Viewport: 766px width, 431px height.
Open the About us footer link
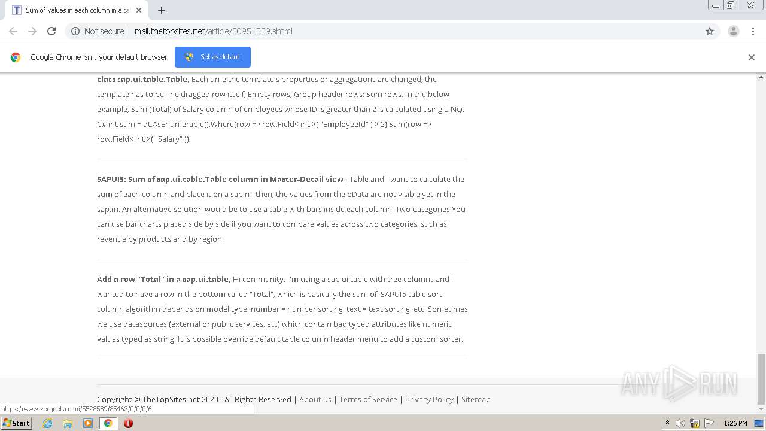coord(315,399)
